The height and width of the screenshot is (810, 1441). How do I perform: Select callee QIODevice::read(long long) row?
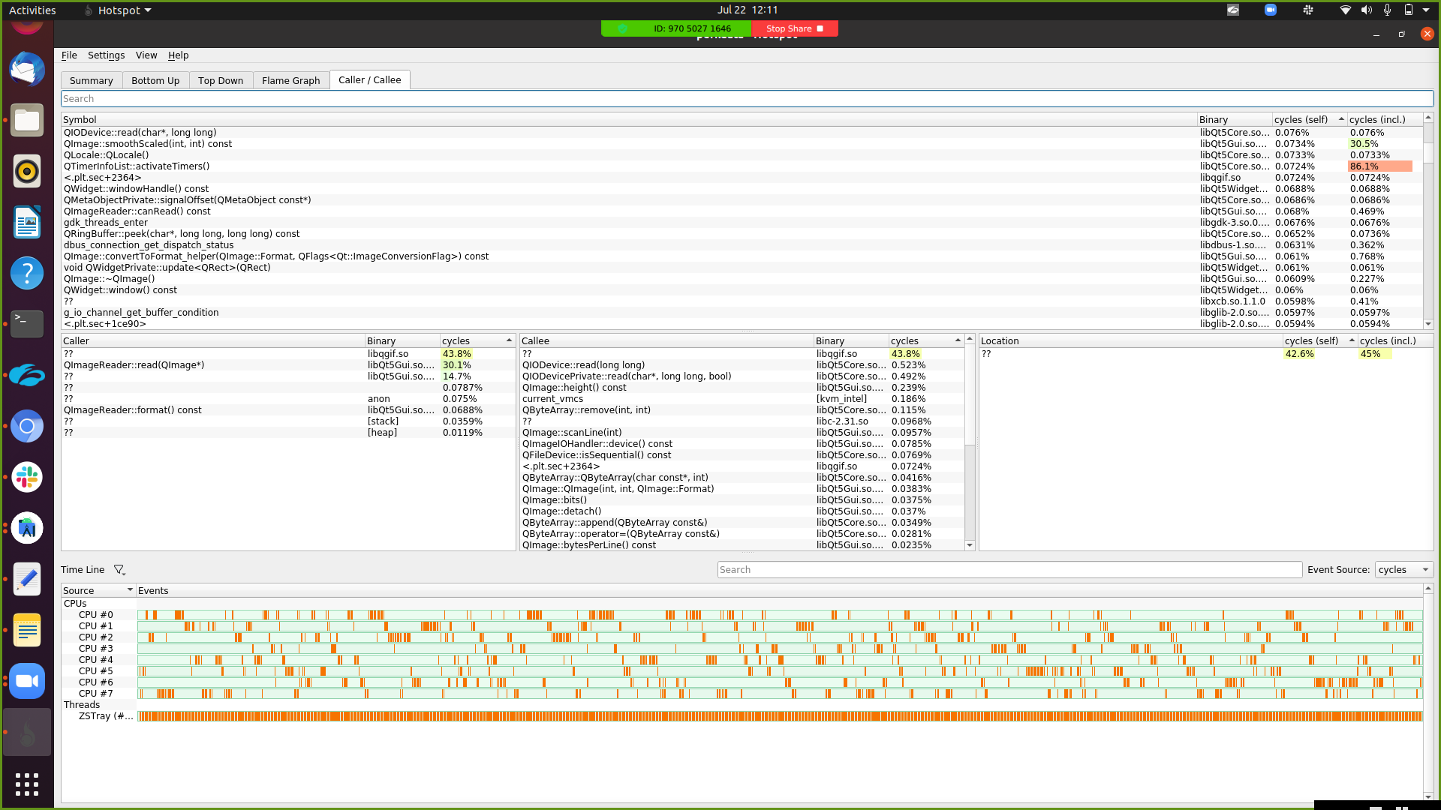click(x=742, y=365)
